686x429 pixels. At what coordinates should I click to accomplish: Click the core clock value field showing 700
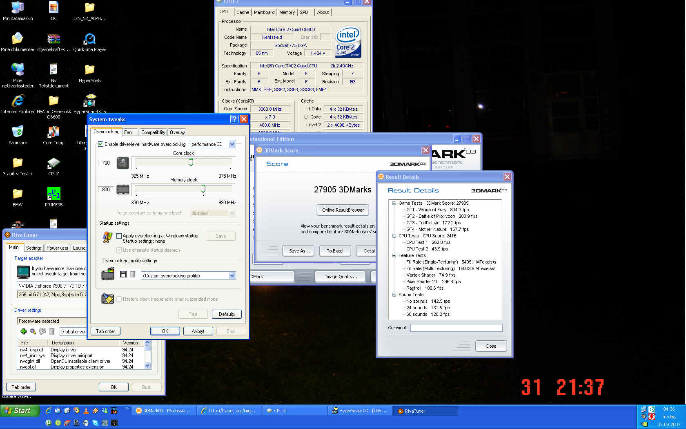point(106,163)
